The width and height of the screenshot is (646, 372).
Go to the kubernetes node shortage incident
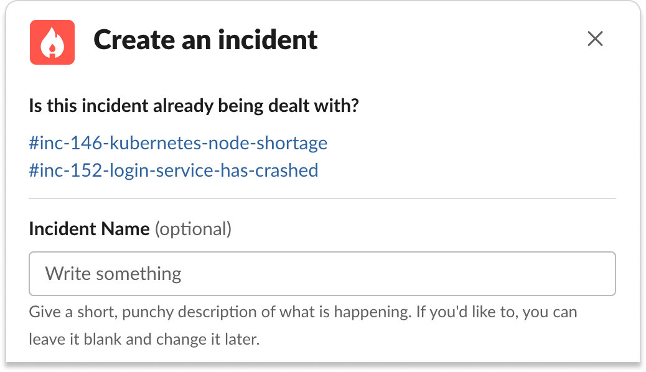[x=178, y=143]
